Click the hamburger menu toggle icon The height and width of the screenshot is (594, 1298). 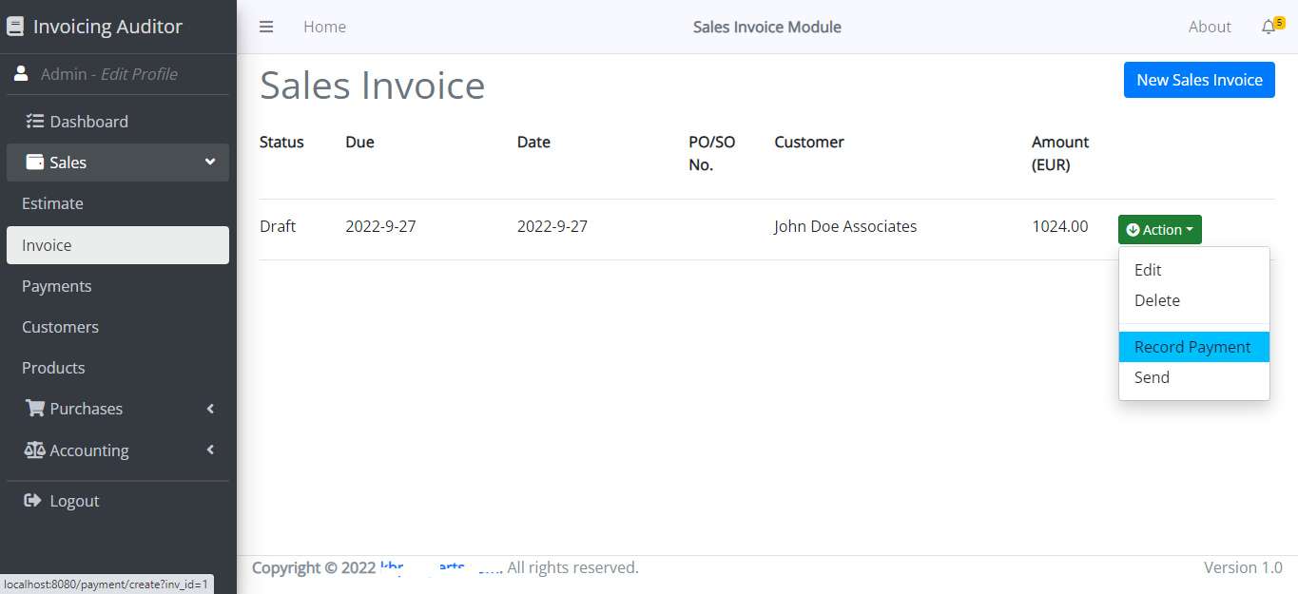[x=266, y=27]
